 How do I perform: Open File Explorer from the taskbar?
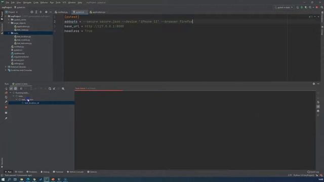click(x=21, y=179)
